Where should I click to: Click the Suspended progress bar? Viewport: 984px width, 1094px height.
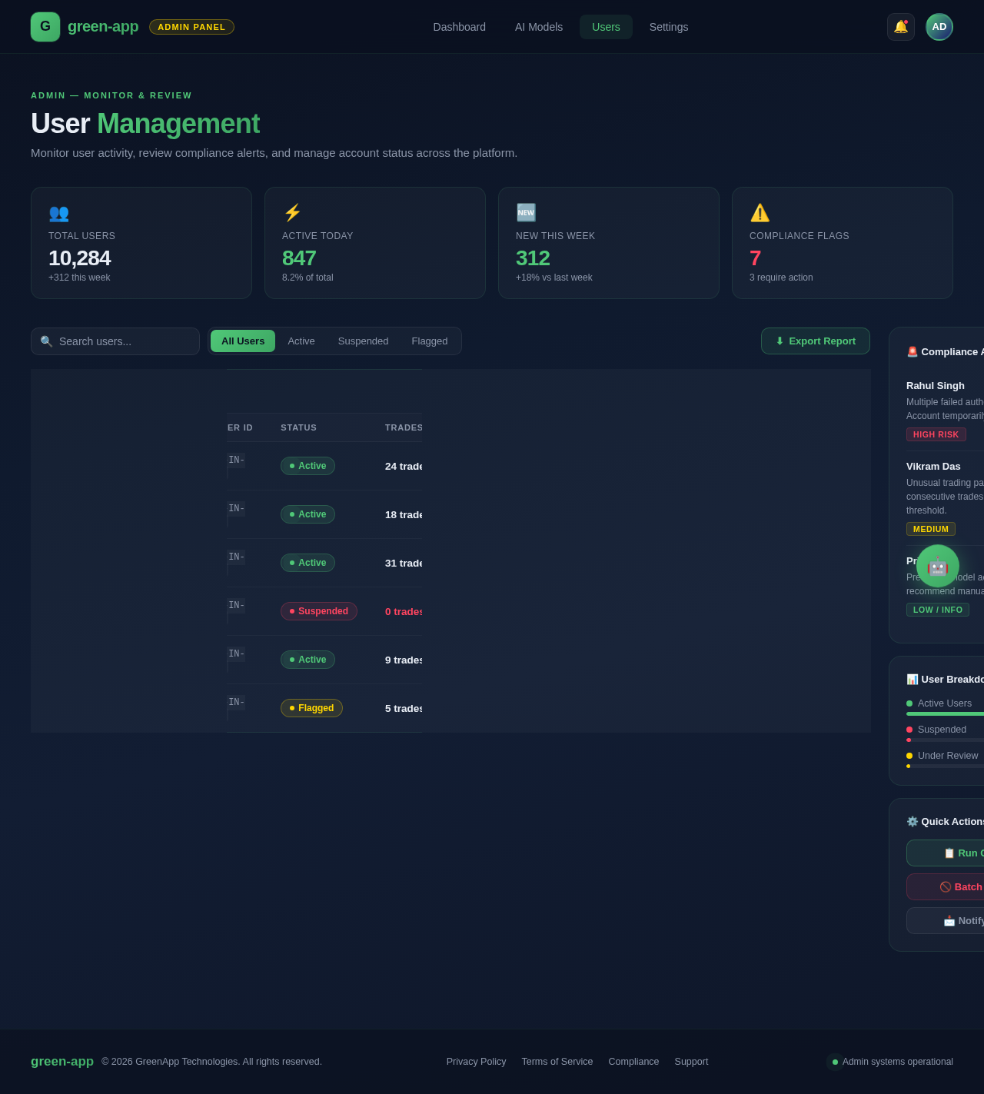(x=946, y=740)
